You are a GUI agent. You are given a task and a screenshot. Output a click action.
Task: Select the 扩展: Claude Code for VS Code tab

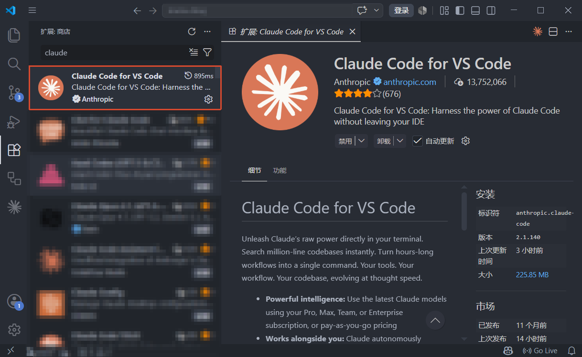click(291, 31)
